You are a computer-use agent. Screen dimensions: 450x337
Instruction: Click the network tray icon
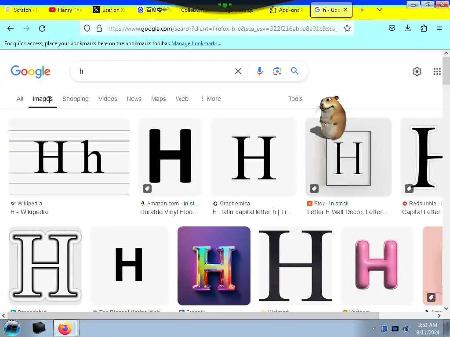click(395, 329)
